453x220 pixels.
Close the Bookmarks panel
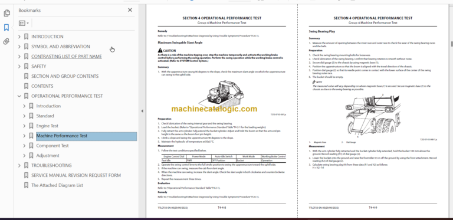click(130, 10)
